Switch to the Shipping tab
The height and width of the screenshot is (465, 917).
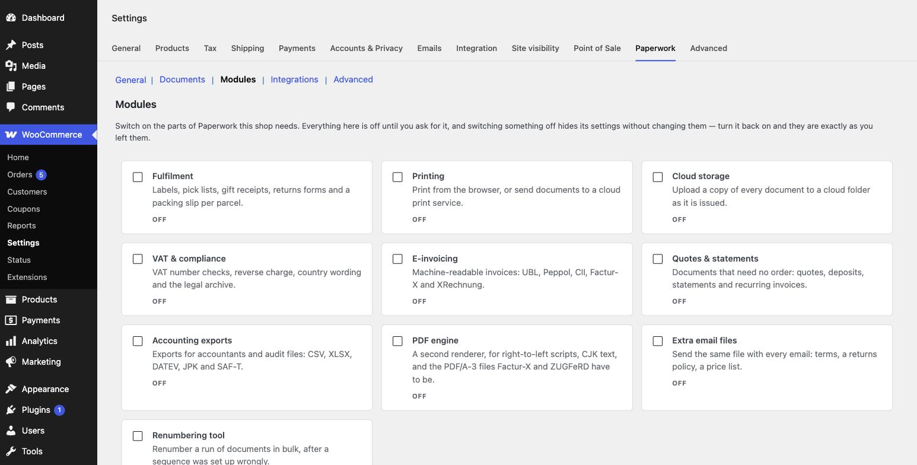pos(247,48)
